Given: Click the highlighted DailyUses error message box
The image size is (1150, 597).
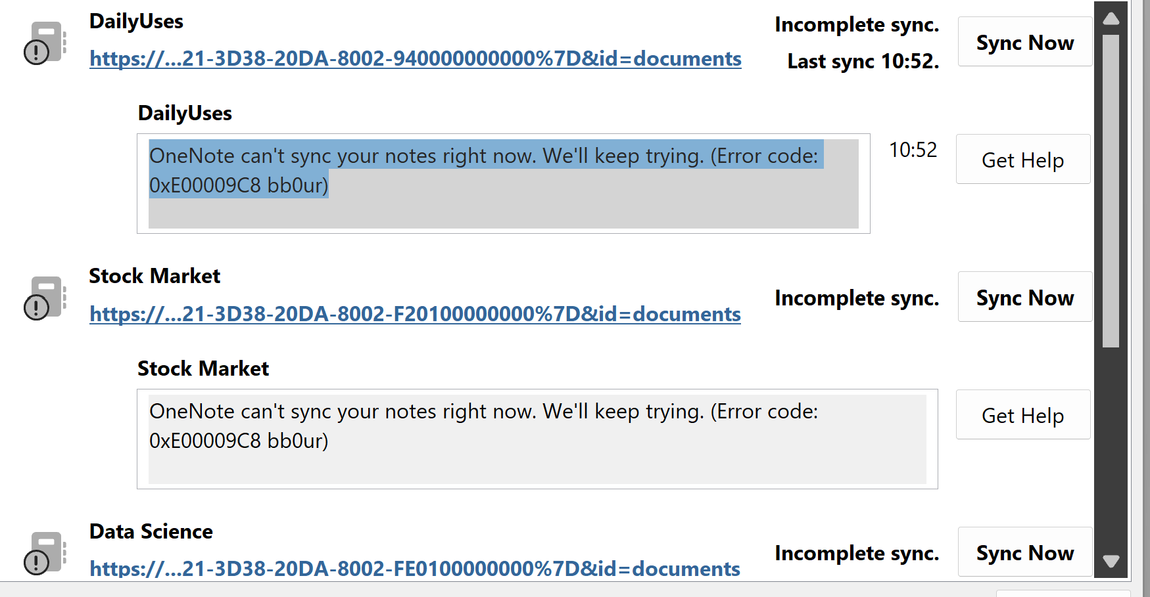Looking at the screenshot, I should click(x=504, y=184).
